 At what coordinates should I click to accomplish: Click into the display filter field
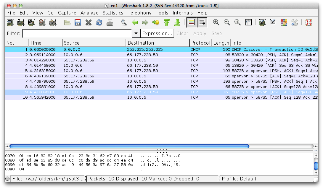(x=77, y=33)
